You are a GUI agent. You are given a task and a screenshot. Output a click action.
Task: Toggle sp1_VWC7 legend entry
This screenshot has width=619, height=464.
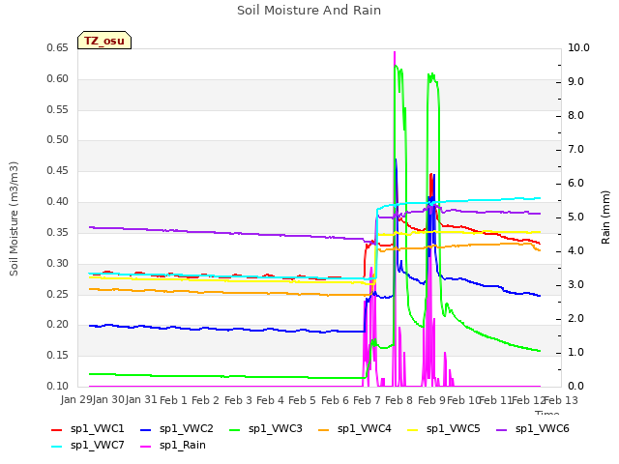coord(88,445)
